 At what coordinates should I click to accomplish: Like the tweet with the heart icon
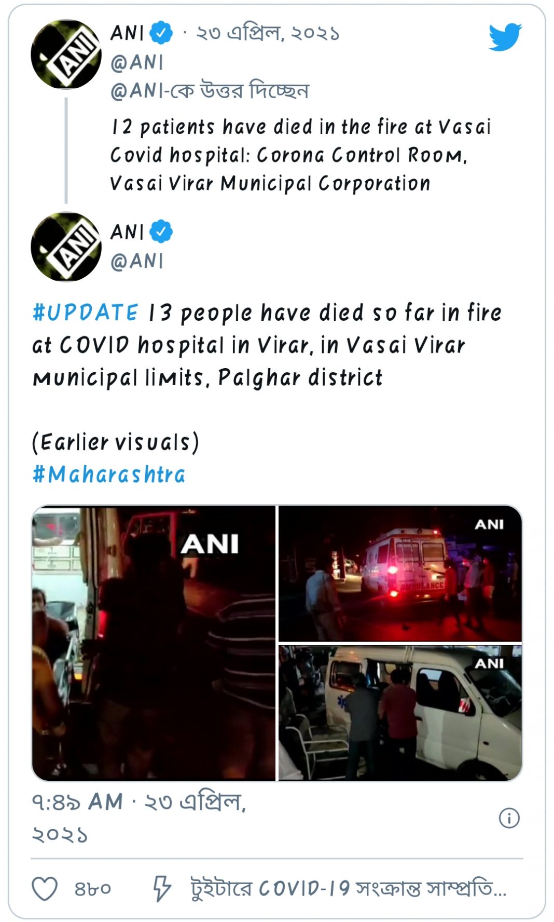[45, 888]
